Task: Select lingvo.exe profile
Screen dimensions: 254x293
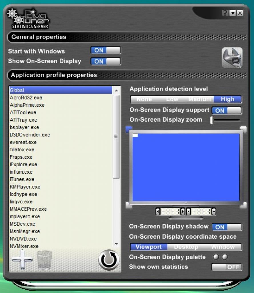Action: pos(61,202)
